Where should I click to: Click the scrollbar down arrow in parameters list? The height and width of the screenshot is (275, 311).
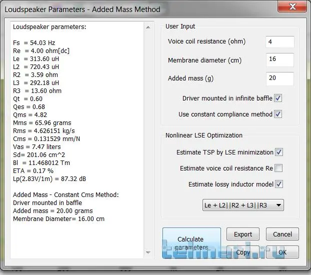pos(148,252)
